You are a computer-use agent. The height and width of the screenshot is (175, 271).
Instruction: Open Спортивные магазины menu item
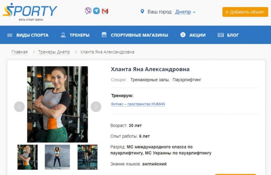coord(139,35)
